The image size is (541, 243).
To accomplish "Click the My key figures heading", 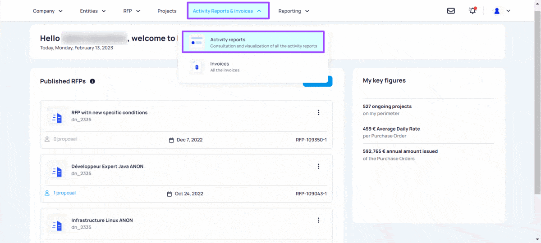I will tap(384, 81).
